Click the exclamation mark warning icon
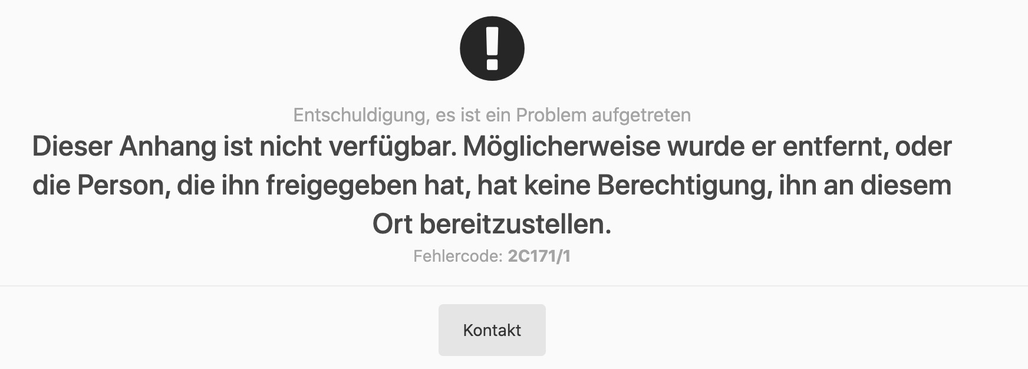Image resolution: width=1028 pixels, height=369 pixels. click(x=492, y=48)
